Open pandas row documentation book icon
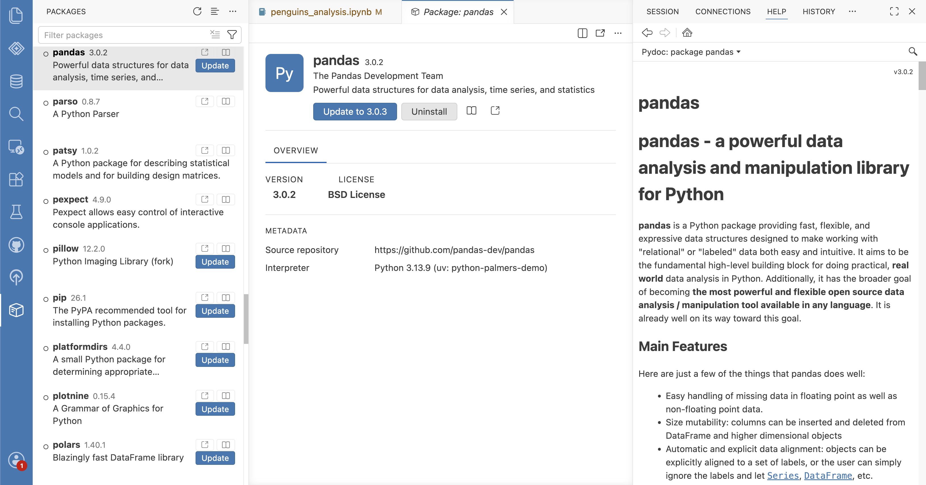926x485 pixels. pos(226,52)
